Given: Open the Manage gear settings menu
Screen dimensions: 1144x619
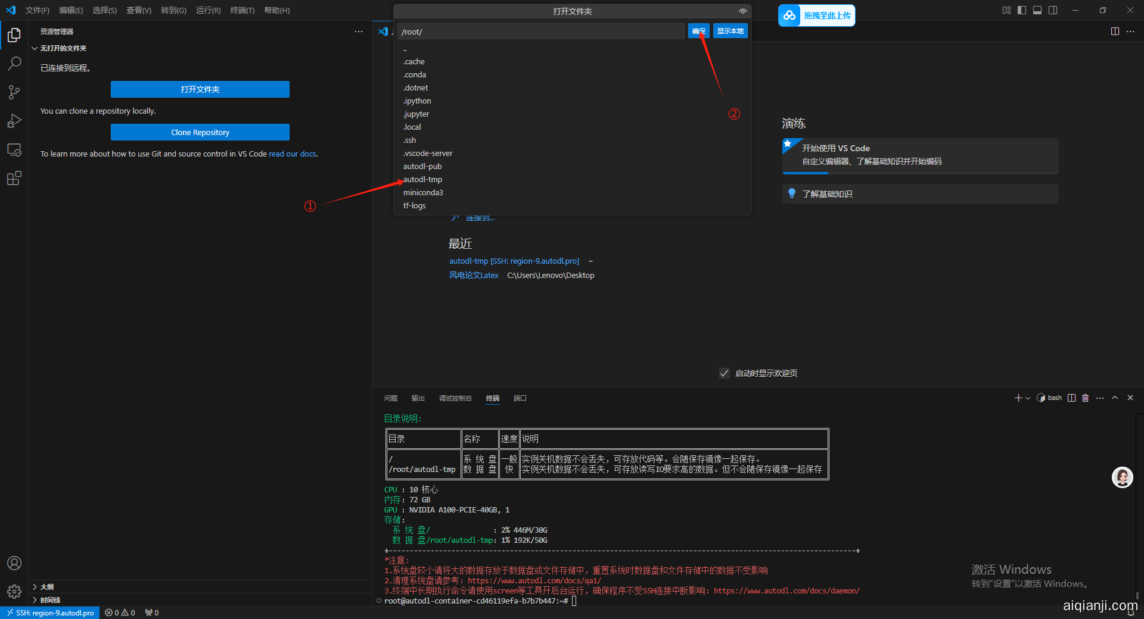Looking at the screenshot, I should [x=14, y=591].
